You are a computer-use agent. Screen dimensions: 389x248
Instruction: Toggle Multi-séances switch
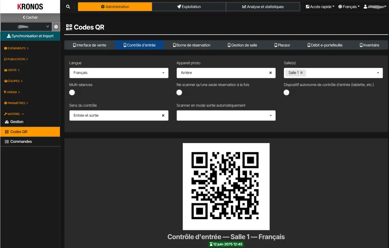72,92
